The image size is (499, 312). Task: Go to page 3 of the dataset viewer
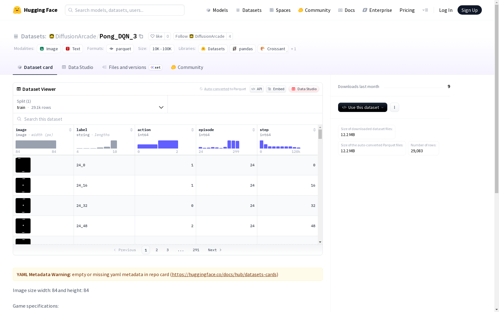(167, 250)
